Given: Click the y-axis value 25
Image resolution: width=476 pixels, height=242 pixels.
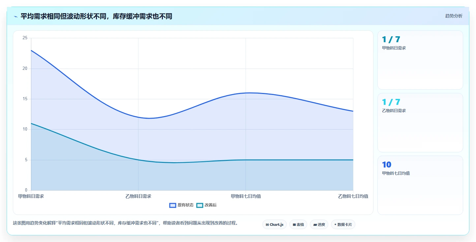Looking at the screenshot, I should (25, 38).
